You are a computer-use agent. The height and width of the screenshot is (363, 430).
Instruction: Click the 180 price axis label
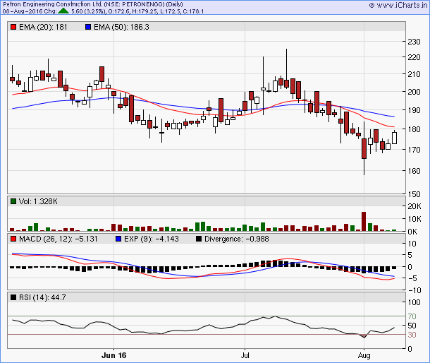[414, 129]
